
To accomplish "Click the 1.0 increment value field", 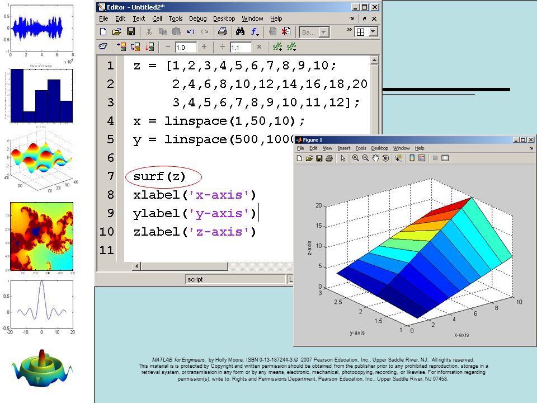I will click(186, 47).
